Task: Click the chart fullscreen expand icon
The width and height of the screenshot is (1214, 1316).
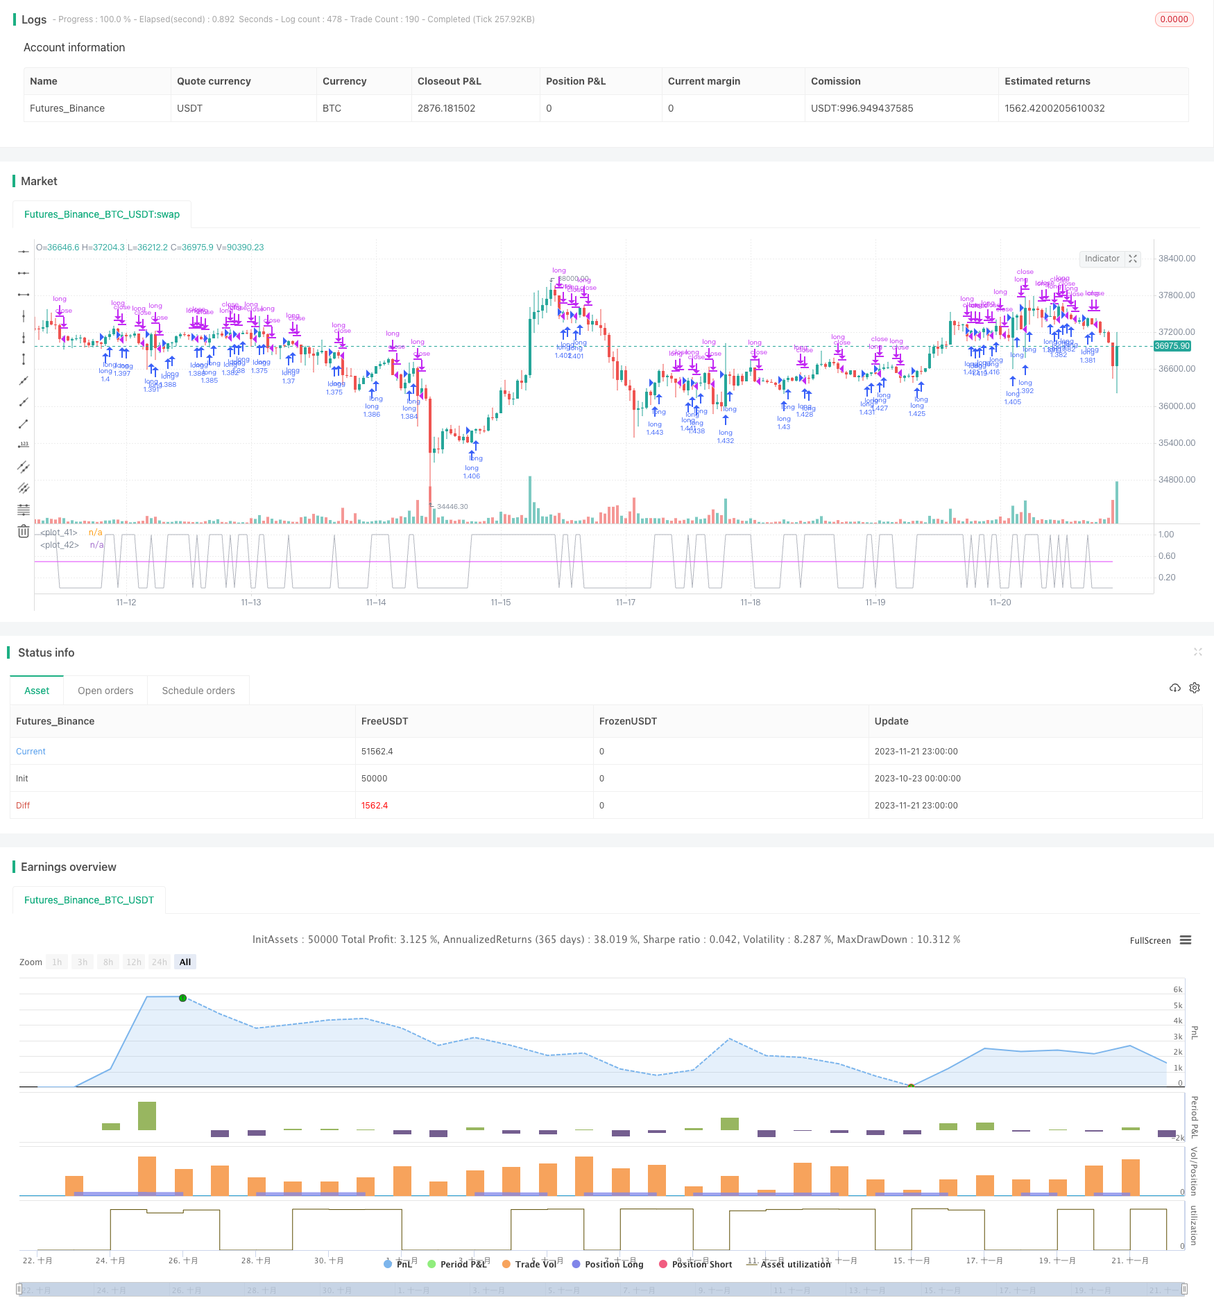Action: (x=1133, y=259)
